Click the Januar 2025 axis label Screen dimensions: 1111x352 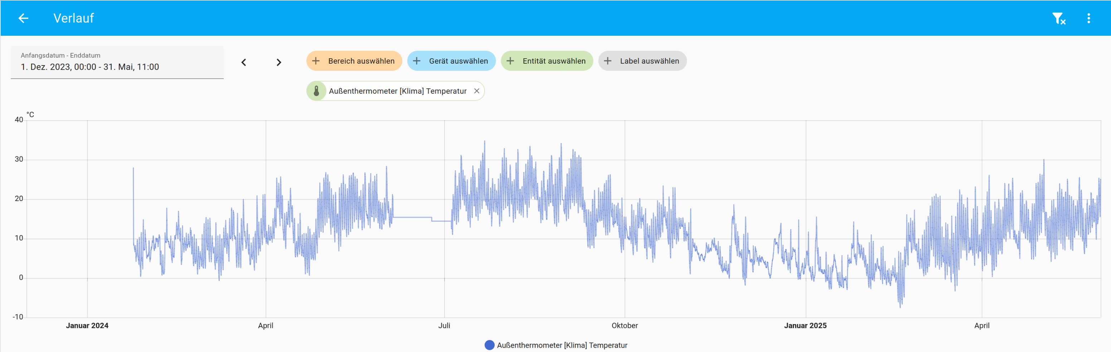805,326
